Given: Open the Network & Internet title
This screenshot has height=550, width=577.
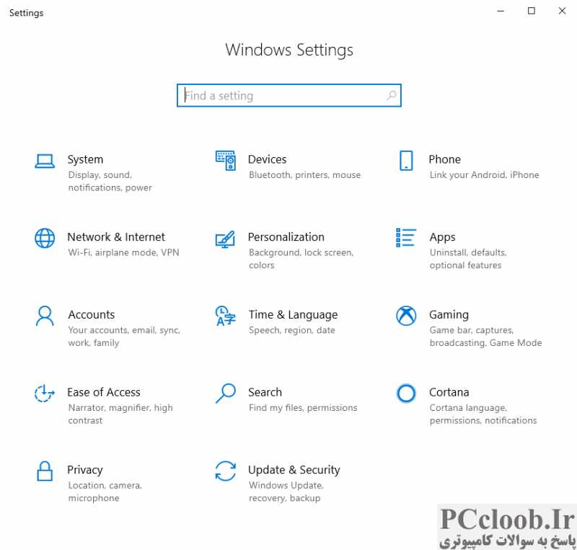Looking at the screenshot, I should point(116,237).
